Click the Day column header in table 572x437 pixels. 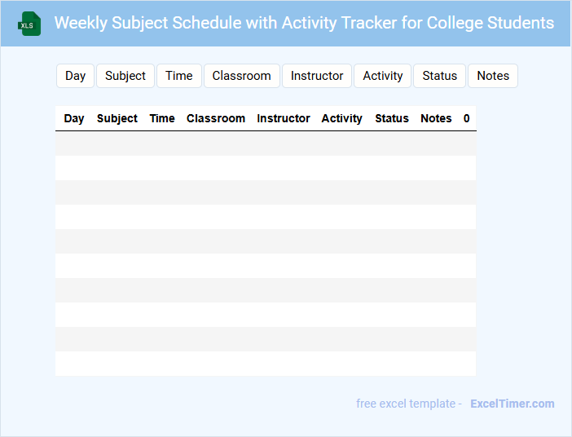coord(74,118)
